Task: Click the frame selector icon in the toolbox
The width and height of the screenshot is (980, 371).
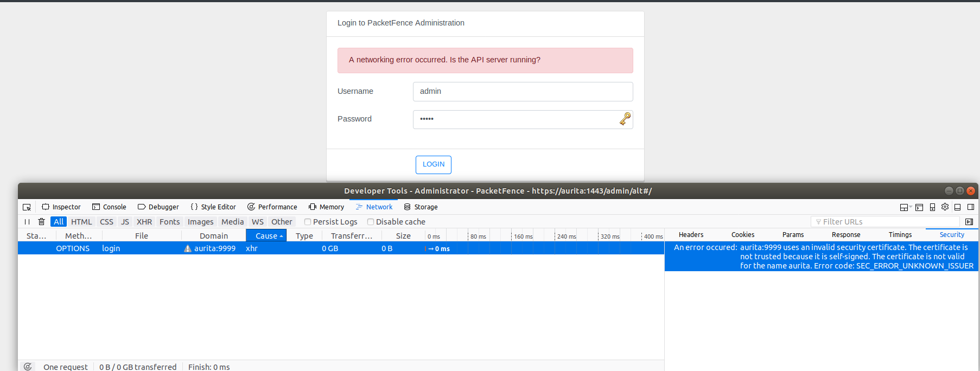Action: point(905,207)
